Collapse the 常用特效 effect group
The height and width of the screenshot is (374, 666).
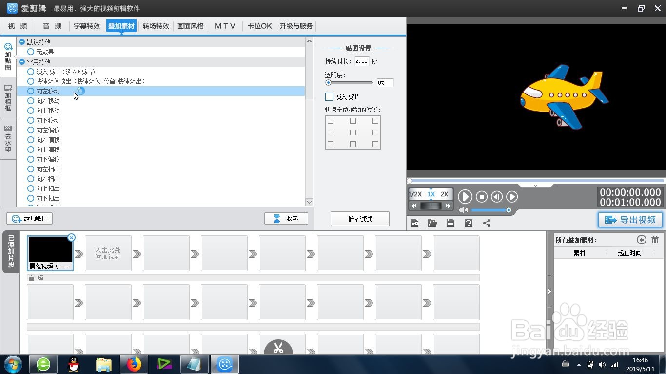click(x=22, y=61)
